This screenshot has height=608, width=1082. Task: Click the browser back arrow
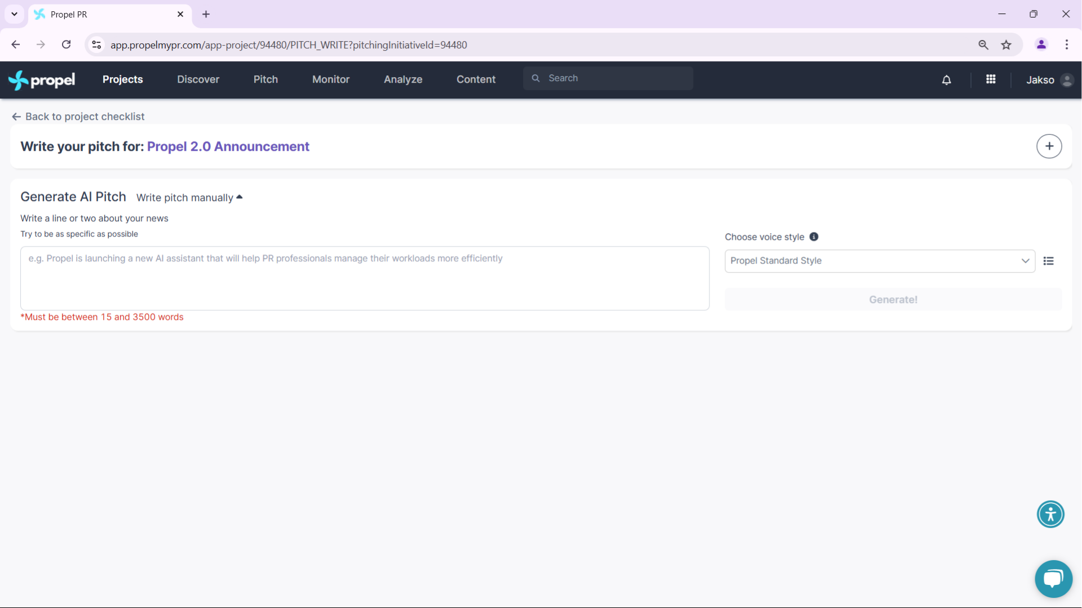[x=16, y=44]
